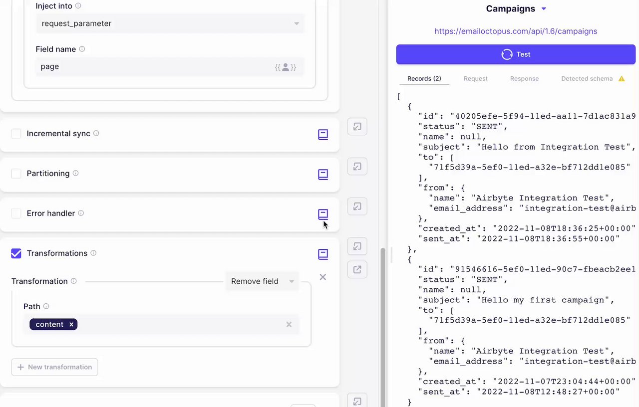Click the Test button

(x=516, y=54)
